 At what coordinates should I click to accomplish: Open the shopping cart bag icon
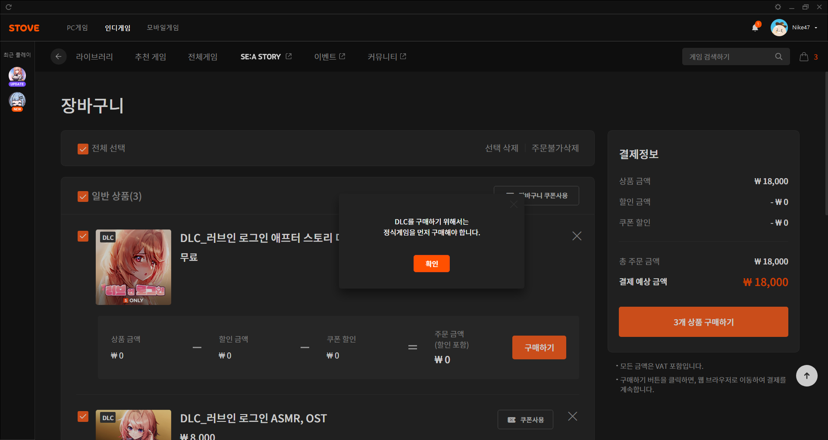pyautogui.click(x=804, y=57)
